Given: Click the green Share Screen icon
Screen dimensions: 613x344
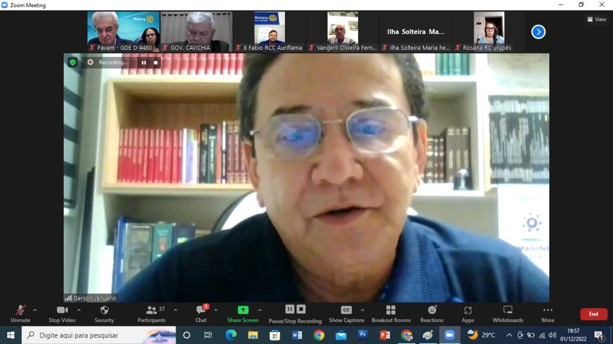Looking at the screenshot, I should point(243,310).
